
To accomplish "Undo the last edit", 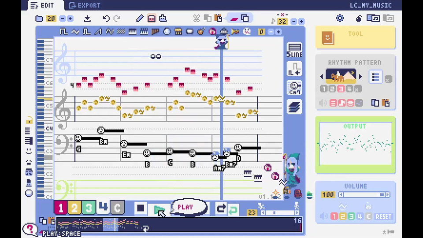I will (106, 19).
